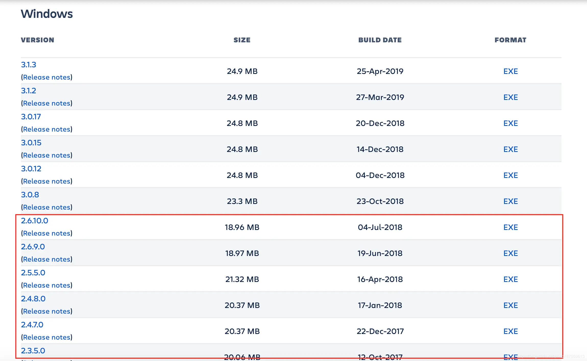Open version 2.4.8.0 link
The image size is (587, 361).
tap(33, 299)
